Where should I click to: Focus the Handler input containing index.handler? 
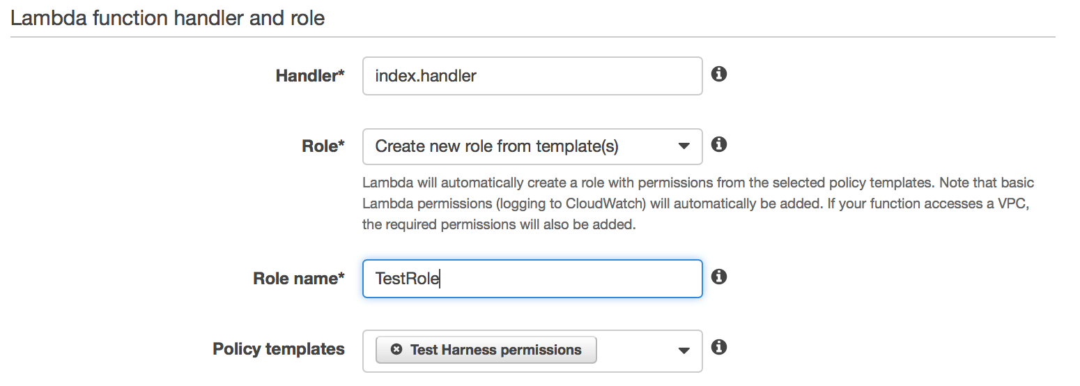pos(532,76)
